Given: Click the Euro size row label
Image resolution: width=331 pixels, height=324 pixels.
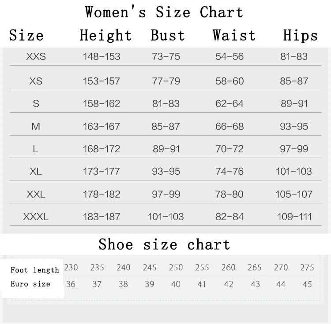Looking at the screenshot, I should tap(30, 284).
